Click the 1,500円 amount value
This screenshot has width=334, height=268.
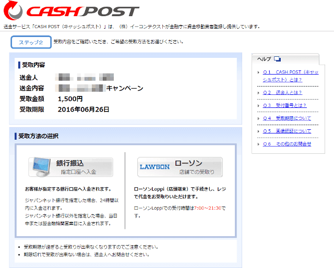[x=70, y=99]
